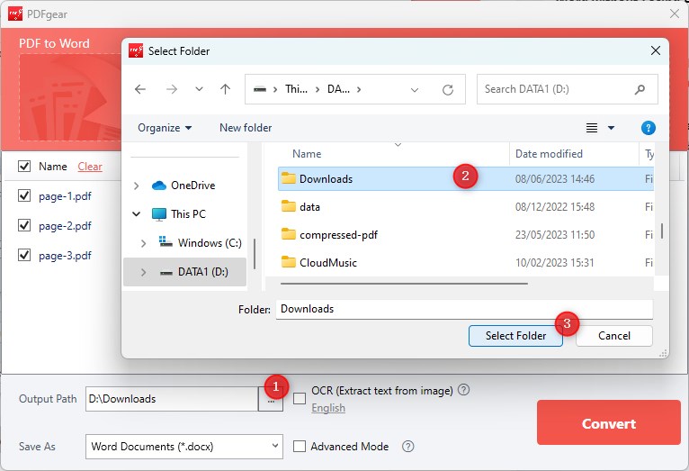Browse output path with the ... button
The image size is (689, 471).
tap(271, 400)
